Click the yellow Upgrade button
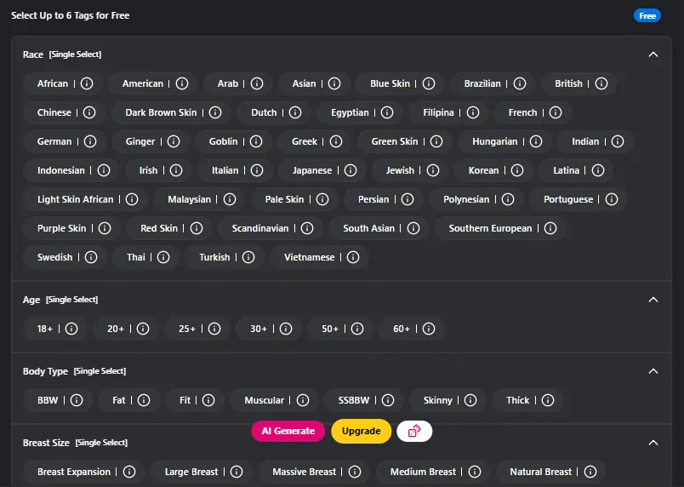 [361, 431]
